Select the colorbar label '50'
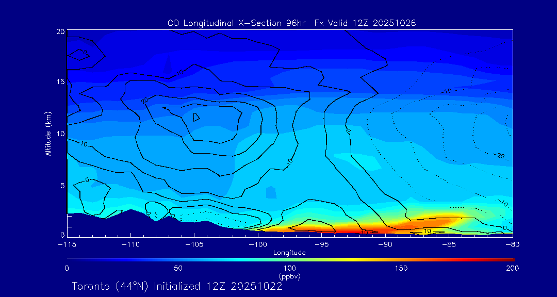Image resolution: width=557 pixels, height=297 pixels. [x=178, y=268]
